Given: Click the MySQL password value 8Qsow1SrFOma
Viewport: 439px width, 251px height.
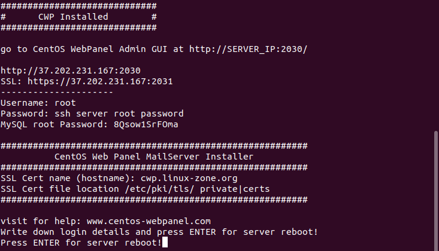Looking at the screenshot, I should [146, 124].
